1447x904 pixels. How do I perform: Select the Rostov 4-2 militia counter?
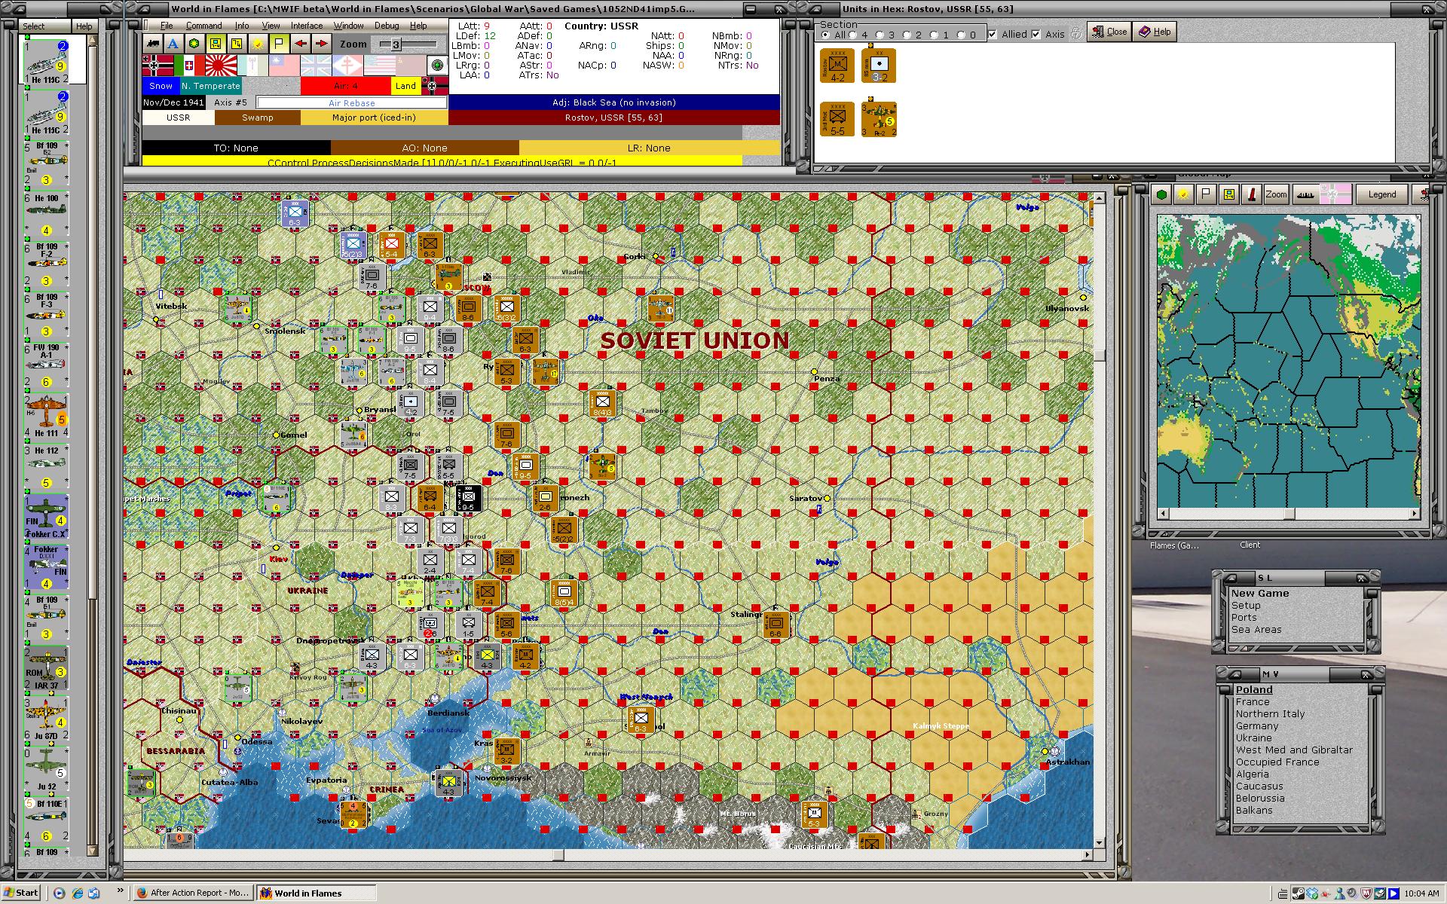click(837, 66)
